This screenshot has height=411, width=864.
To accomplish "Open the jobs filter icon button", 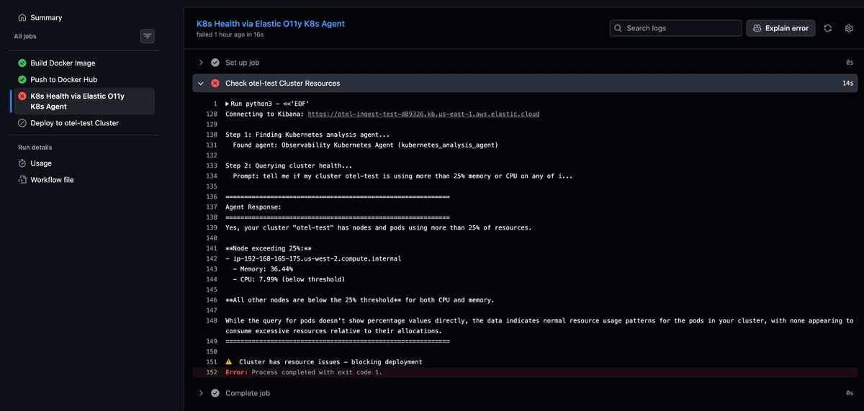I will tap(147, 35).
